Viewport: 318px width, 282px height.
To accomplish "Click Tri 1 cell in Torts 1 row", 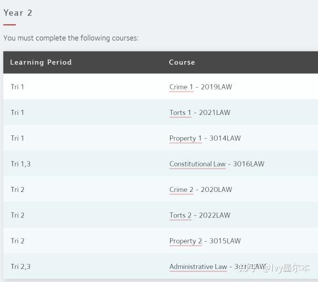I will click(x=18, y=113).
